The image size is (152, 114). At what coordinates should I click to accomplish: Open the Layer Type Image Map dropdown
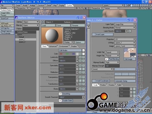(x=125, y=24)
